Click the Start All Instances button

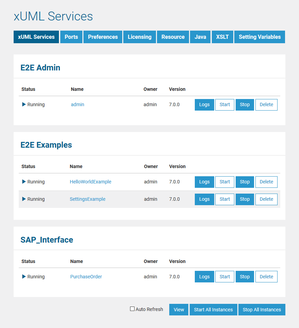[x=213, y=310]
